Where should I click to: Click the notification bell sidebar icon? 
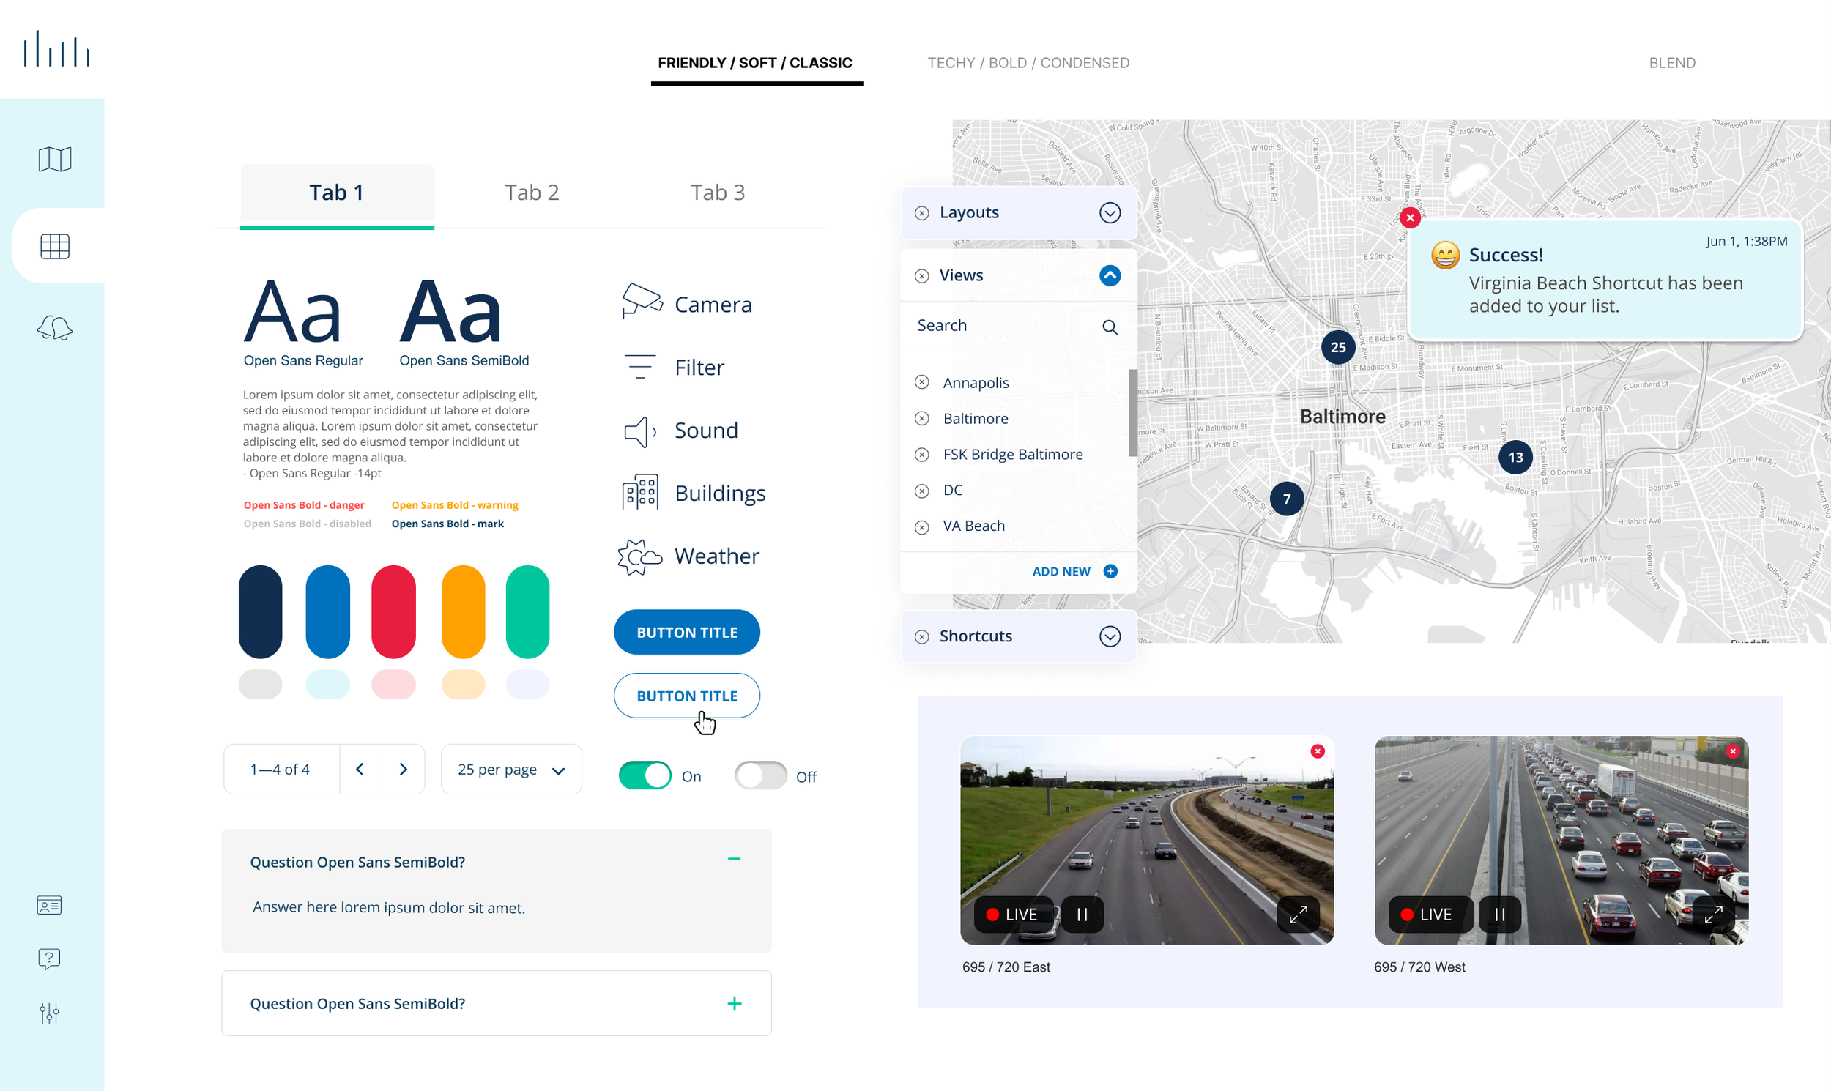pyautogui.click(x=54, y=328)
